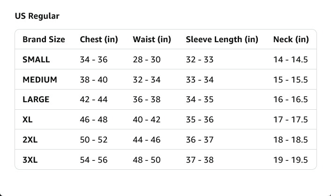This screenshot has height=196, width=331.
Task: Select the 2XL size row label
Action: point(30,140)
